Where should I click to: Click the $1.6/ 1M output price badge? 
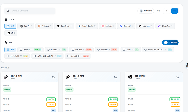(51, 105)
